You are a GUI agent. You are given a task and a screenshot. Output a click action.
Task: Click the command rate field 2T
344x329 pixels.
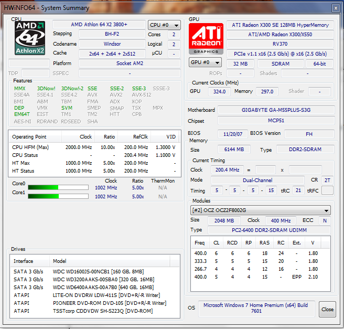327,180
